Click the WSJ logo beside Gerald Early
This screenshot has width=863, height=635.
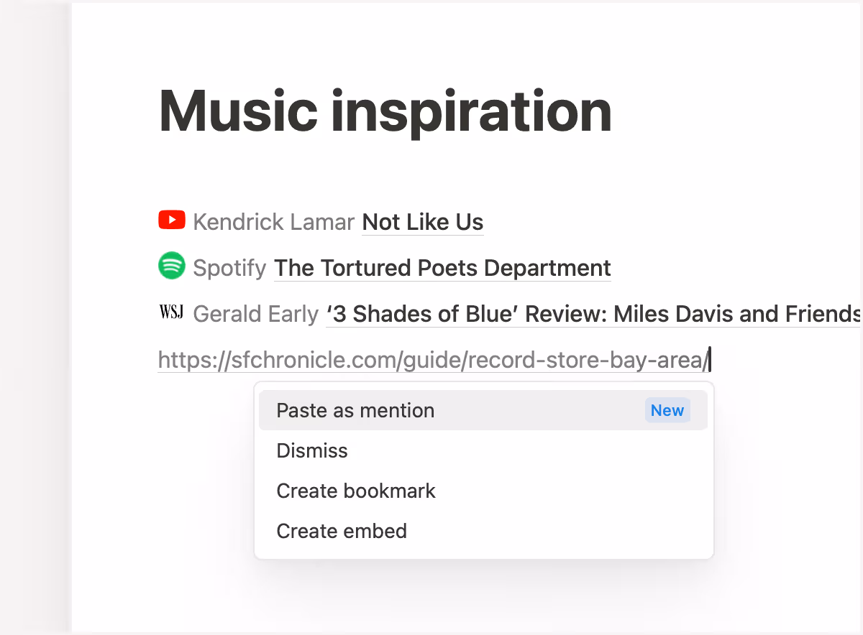pos(171,312)
